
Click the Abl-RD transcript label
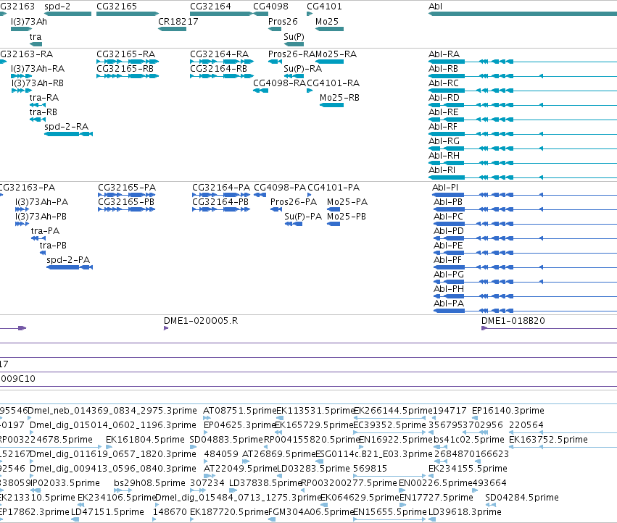444,98
